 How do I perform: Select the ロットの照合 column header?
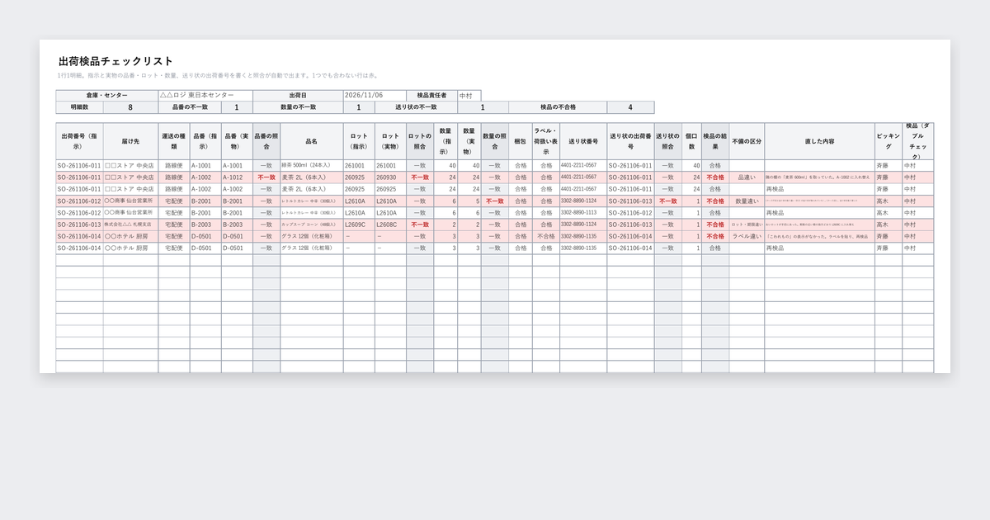coord(420,141)
